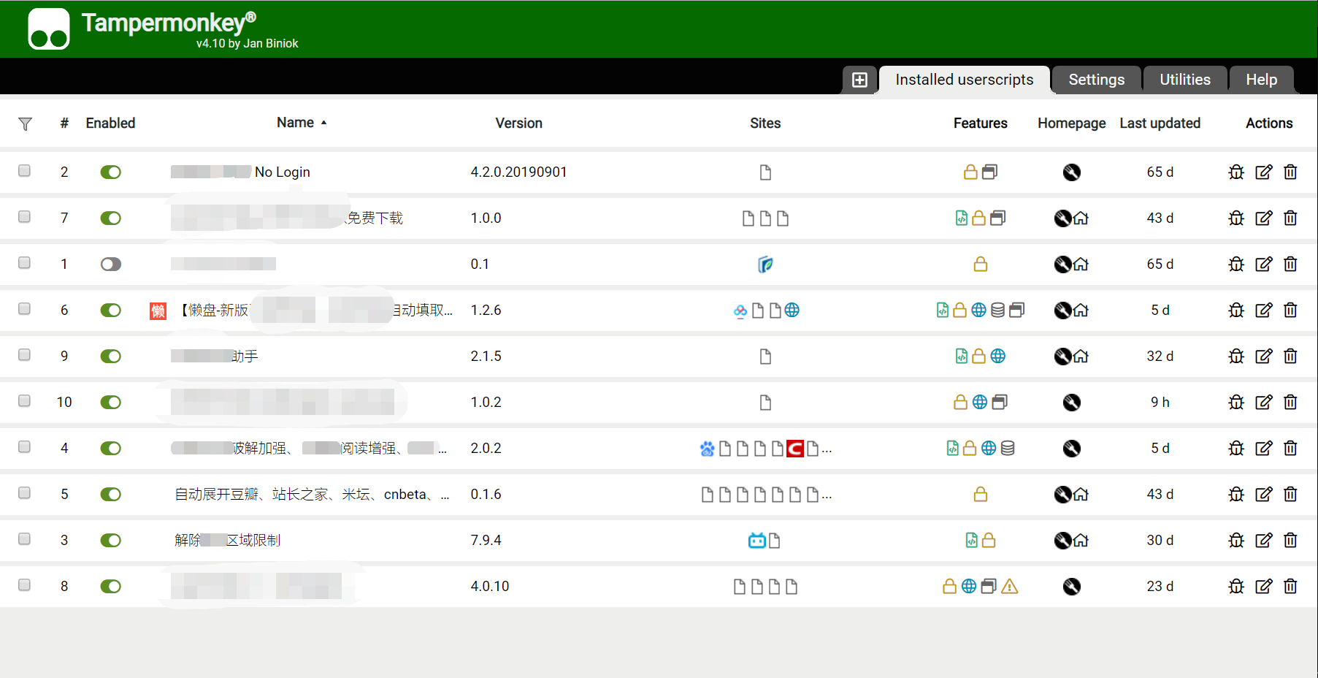Tick checkbox for script number 5

(24, 493)
